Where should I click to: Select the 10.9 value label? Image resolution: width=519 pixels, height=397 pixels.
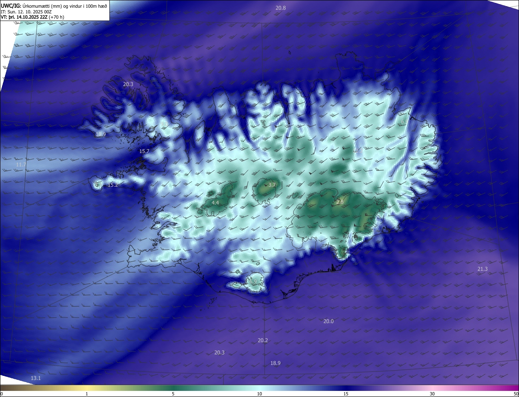101,134
